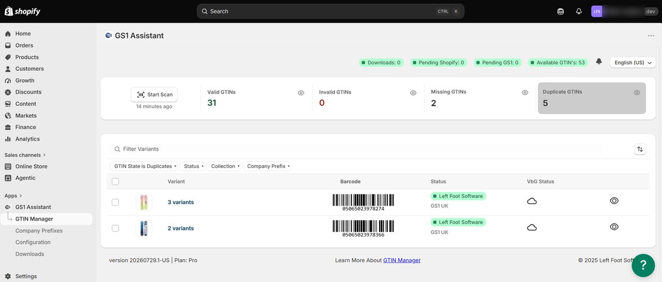The height and width of the screenshot is (282, 662).
Task: Open the GTIN Manager learn more link
Action: pos(402,260)
